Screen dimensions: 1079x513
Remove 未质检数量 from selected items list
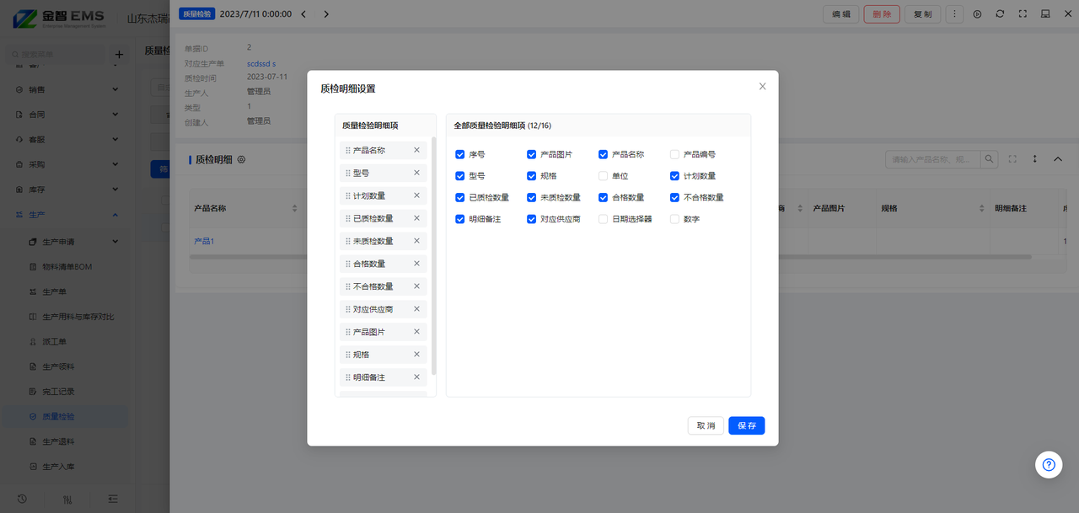coord(416,241)
